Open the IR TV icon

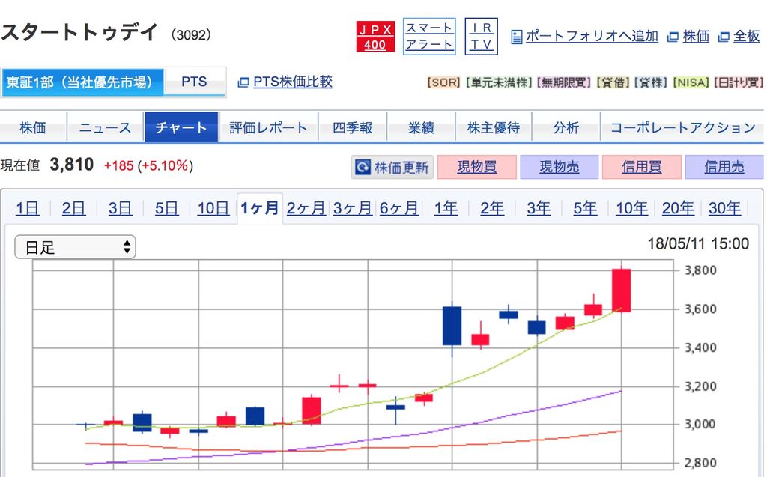481,37
